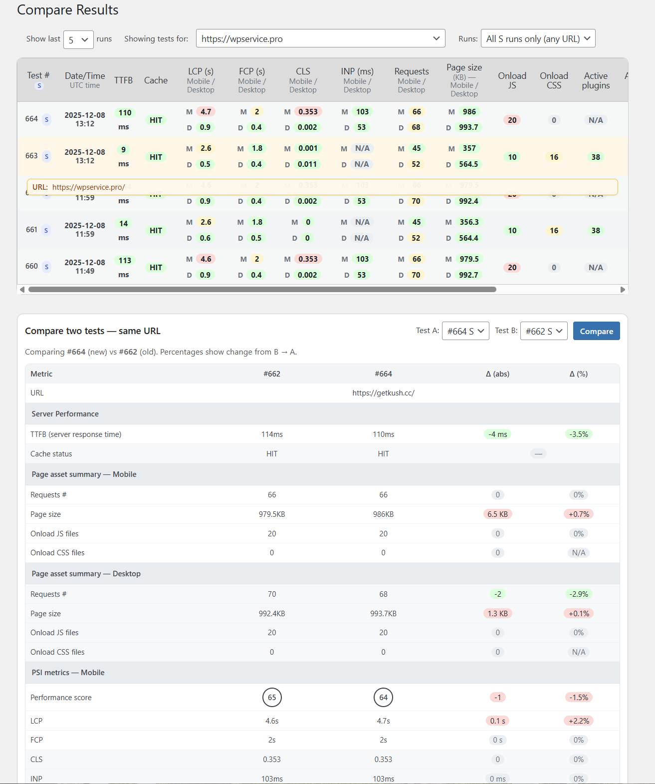Click the table's scroll right arrow

[x=623, y=290]
